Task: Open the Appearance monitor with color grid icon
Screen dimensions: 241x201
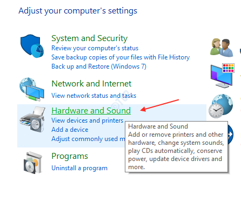Action: click(x=223, y=76)
